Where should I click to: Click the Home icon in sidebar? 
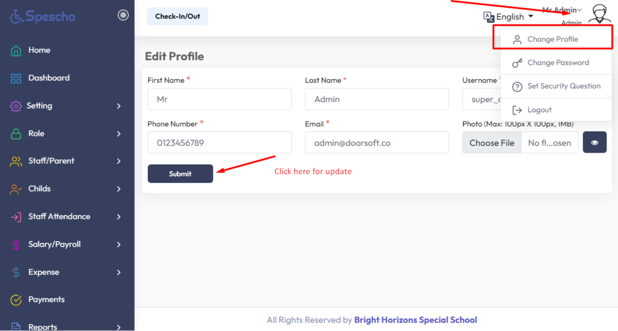coord(16,51)
